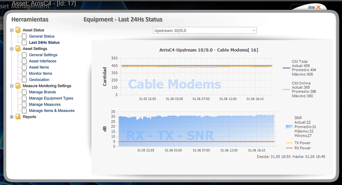Viewport: 342px width, 185px height.
Task: Open Last 24Hs Status page
Action: click(44, 42)
